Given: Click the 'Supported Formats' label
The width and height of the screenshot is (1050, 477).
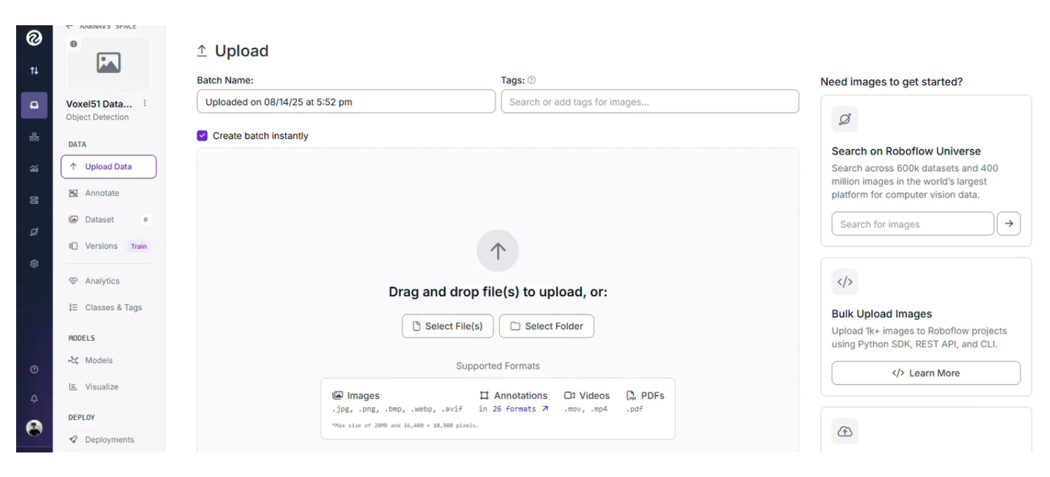Looking at the screenshot, I should (x=498, y=366).
